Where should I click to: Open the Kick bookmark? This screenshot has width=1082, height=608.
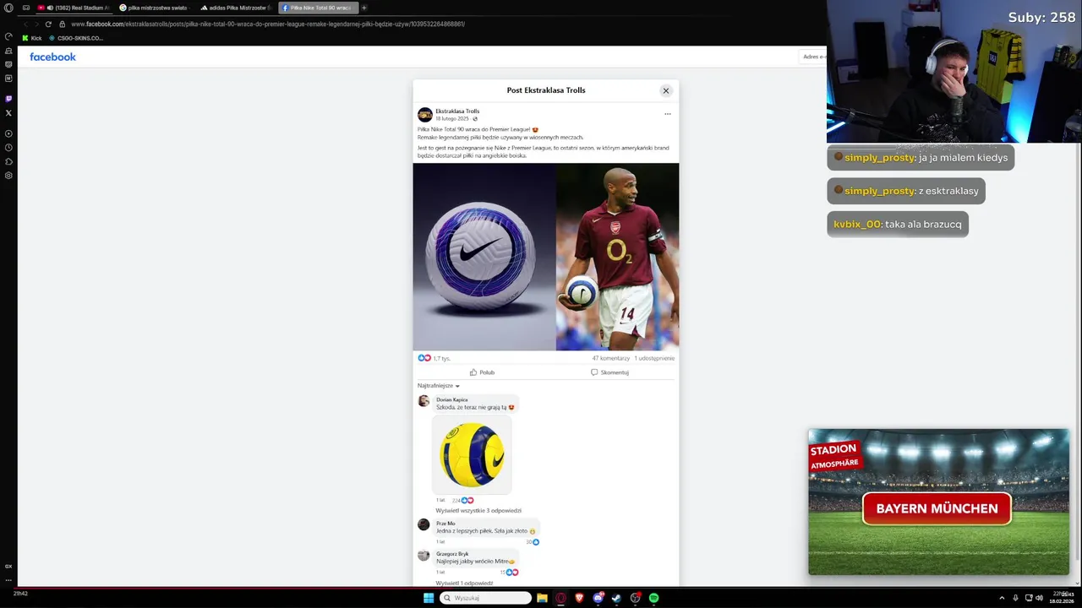[x=32, y=38]
